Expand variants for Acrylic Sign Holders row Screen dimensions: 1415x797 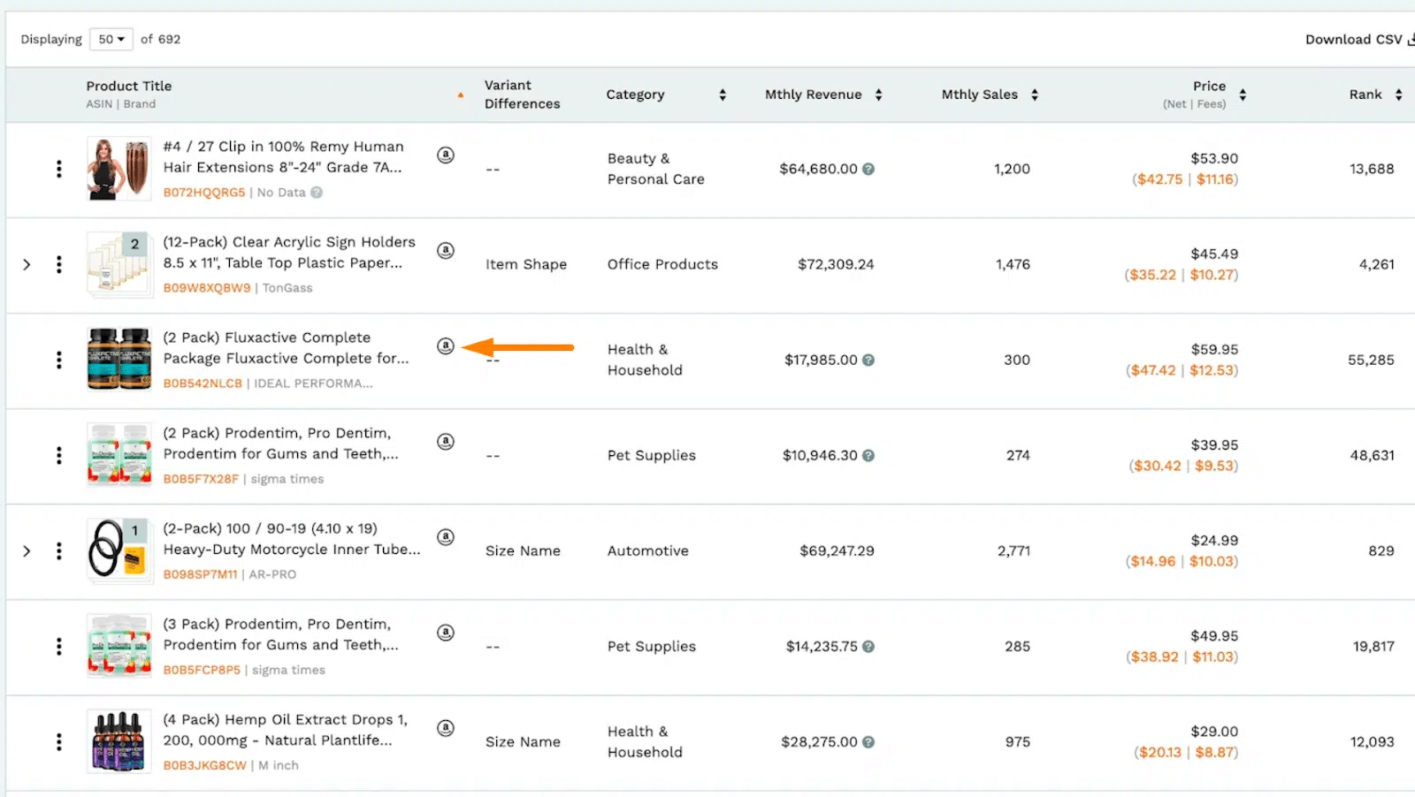pyautogui.click(x=27, y=264)
